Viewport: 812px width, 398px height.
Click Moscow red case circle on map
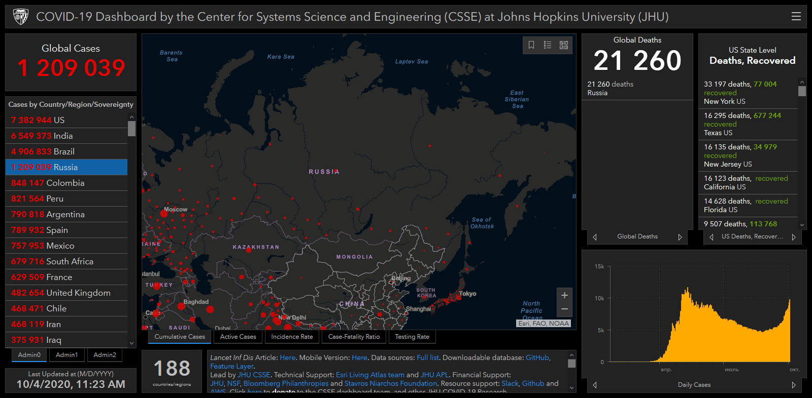point(163,214)
